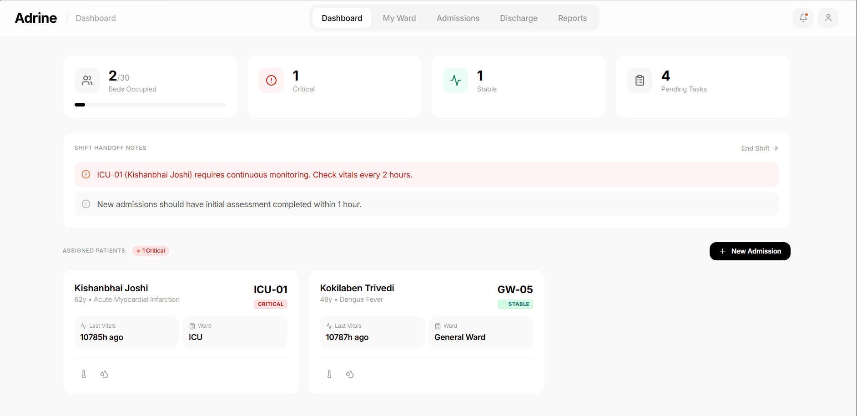
Task: Click the thermometer icon on Kokilaben's card
Action: [x=329, y=374]
